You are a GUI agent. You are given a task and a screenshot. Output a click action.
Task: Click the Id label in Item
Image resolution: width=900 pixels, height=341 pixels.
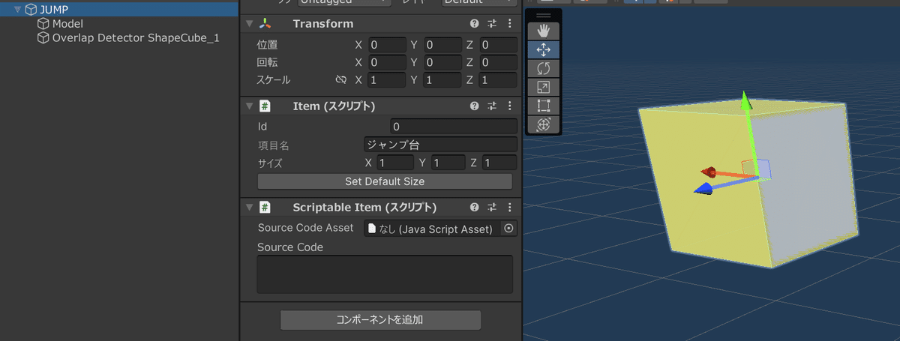click(262, 127)
